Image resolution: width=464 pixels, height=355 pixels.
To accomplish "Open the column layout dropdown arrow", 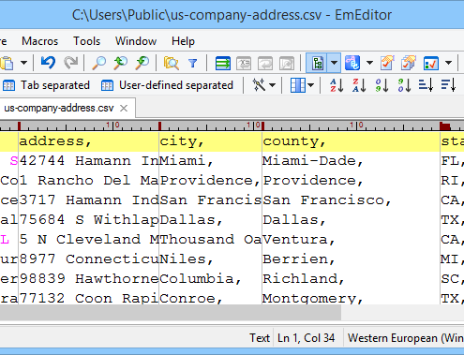I will pos(310,85).
